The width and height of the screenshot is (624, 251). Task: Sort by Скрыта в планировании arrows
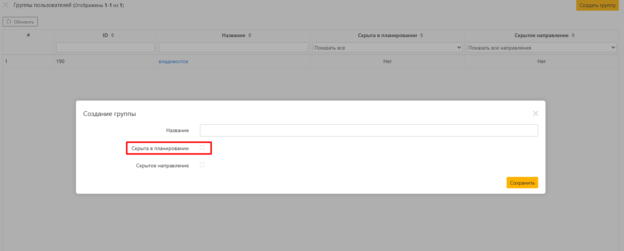(422, 35)
